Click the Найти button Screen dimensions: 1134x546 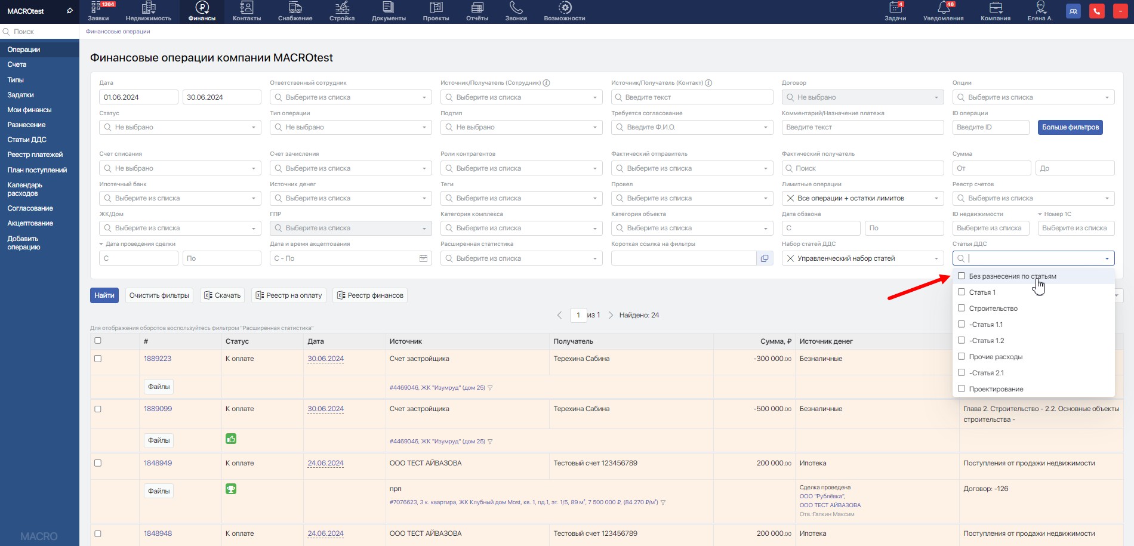[104, 295]
